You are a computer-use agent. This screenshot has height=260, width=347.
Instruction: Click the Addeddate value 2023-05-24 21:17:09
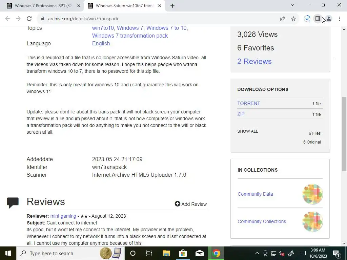click(x=117, y=159)
